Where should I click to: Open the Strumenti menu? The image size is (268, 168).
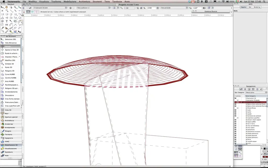pyautogui.click(x=97, y=1)
